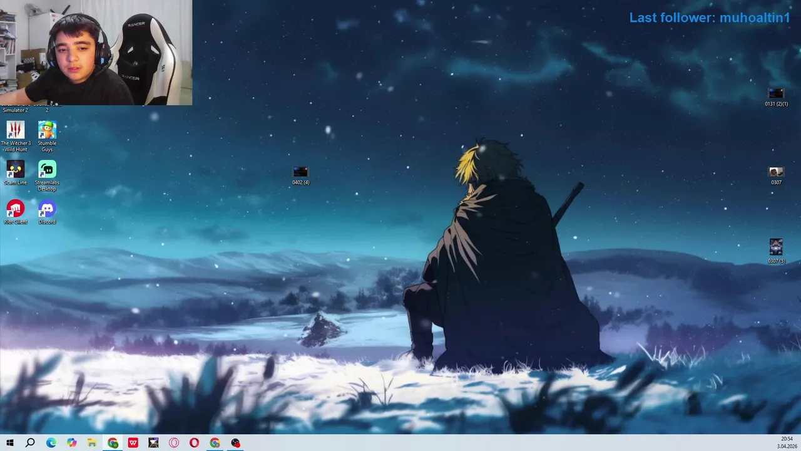Image resolution: width=801 pixels, height=451 pixels.
Task: Select the 0307 (5) file icon
Action: point(776,251)
